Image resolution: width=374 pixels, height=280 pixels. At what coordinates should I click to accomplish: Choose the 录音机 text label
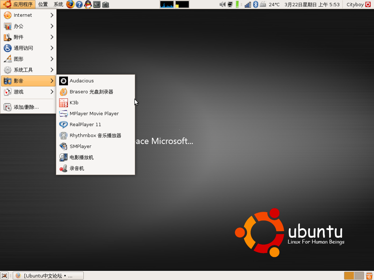click(x=77, y=168)
